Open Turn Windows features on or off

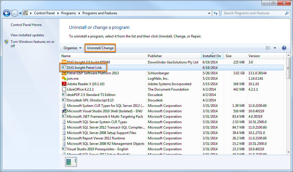pyautogui.click(x=33, y=44)
